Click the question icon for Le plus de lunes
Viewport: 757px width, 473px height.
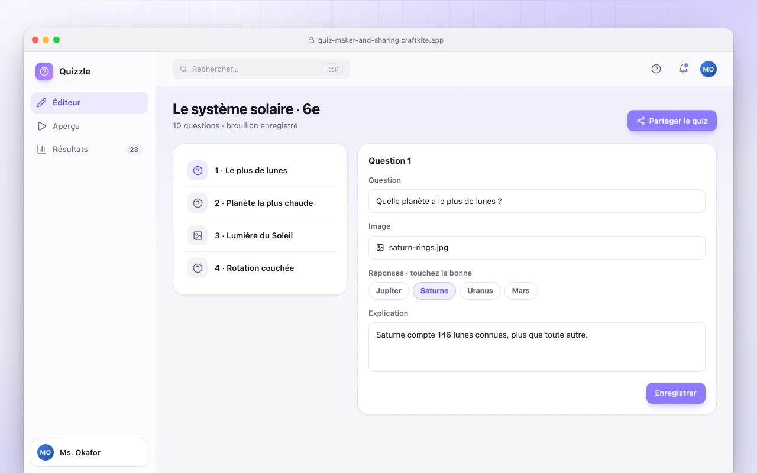[x=198, y=170]
